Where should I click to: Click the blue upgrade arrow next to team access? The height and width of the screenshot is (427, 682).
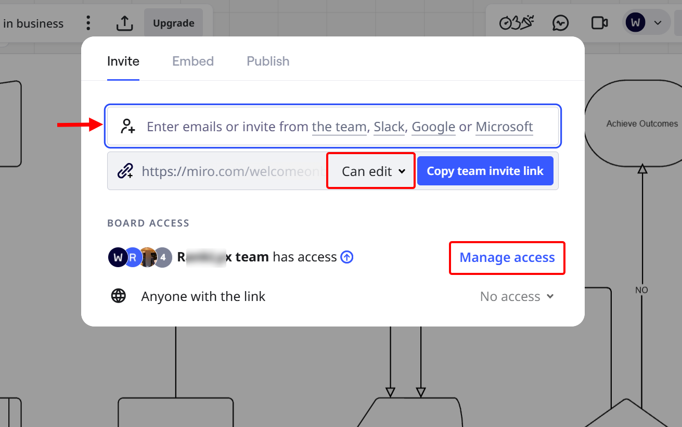[346, 257]
